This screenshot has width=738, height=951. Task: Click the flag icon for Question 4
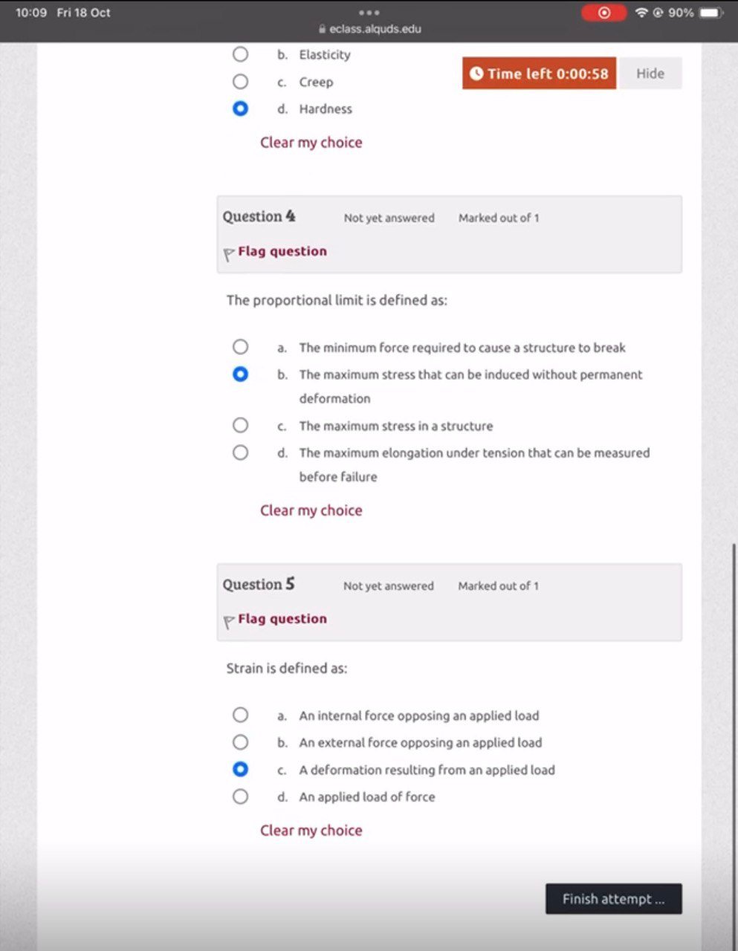tap(229, 254)
